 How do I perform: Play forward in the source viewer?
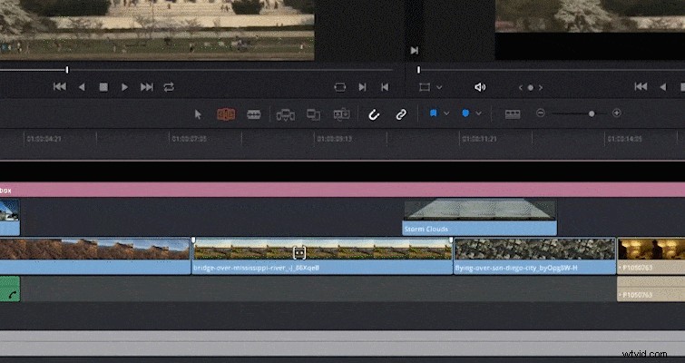(x=124, y=87)
